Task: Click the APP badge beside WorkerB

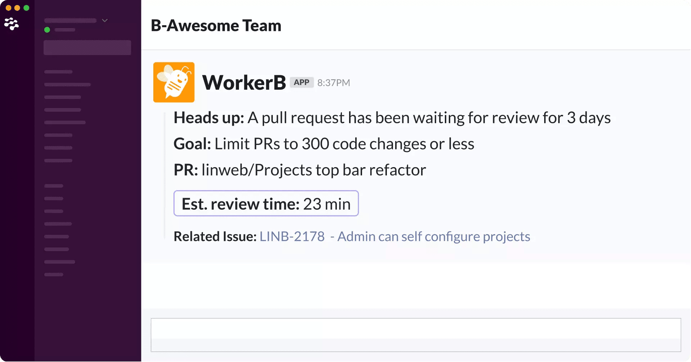Action: coord(302,82)
